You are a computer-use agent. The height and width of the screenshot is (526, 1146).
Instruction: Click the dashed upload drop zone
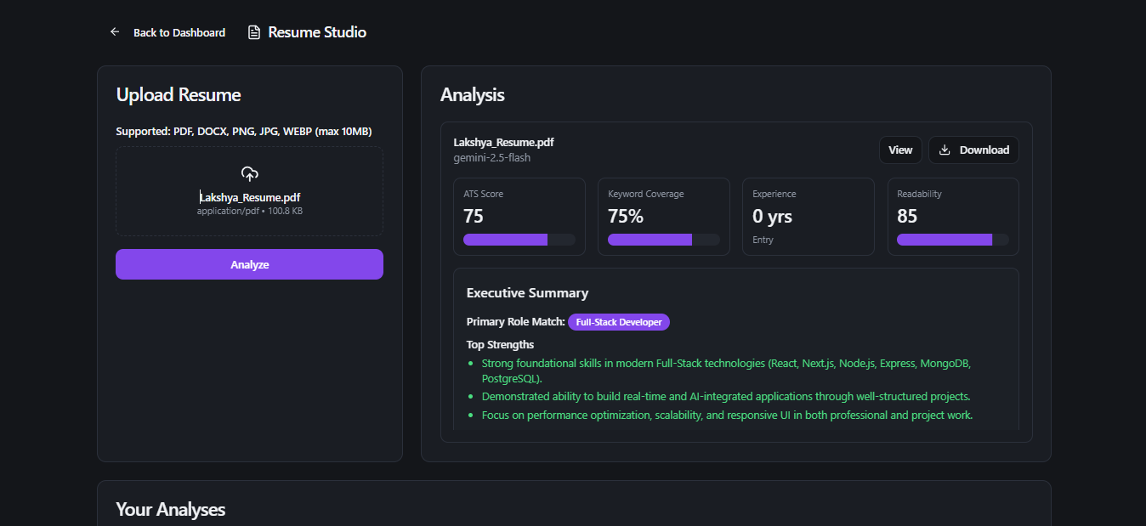pyautogui.click(x=249, y=191)
